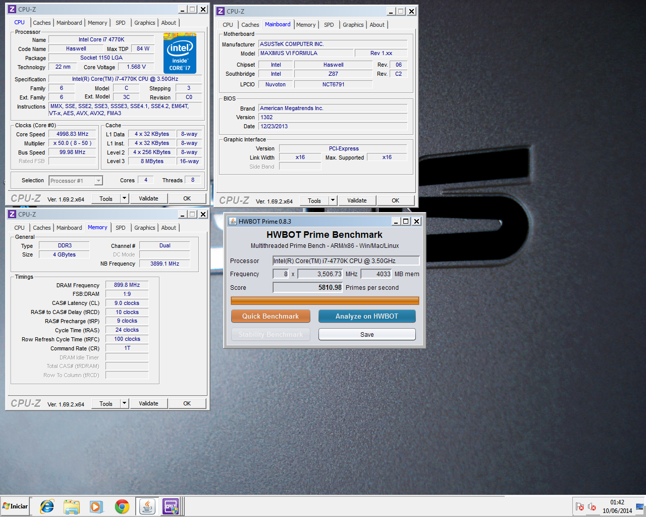The height and width of the screenshot is (517, 646).
Task: Open SPD tab in the Memory window
Action: point(120,228)
